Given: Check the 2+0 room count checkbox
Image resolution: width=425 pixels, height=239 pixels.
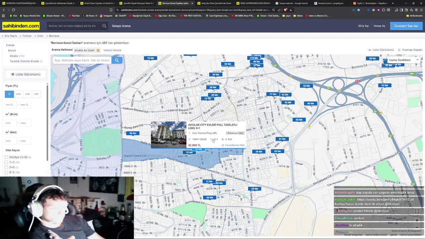Looking at the screenshot, I should click(6, 167).
